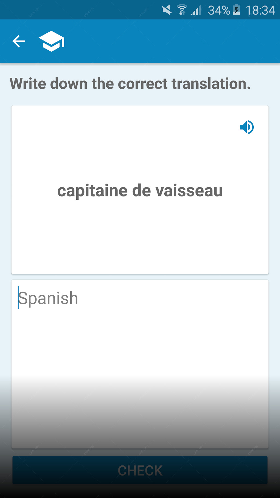Image resolution: width=280 pixels, height=498 pixels.
Task: Tap the back arrow in header
Action: 19,41
